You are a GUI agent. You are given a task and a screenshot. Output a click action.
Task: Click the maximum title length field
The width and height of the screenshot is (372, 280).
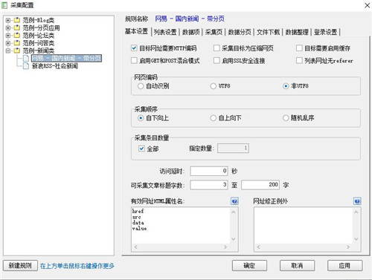coord(260,185)
